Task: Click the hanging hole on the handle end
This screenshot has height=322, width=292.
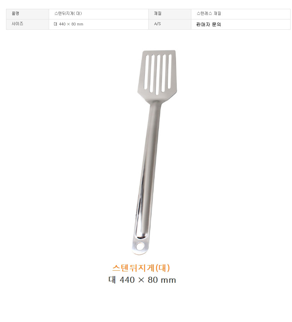Action: click(x=141, y=246)
